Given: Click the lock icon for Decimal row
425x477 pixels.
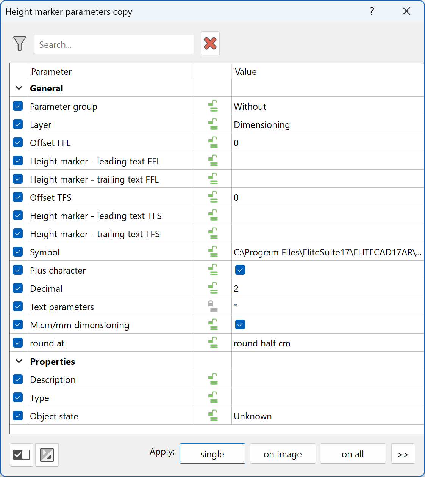Looking at the screenshot, I should click(x=213, y=288).
